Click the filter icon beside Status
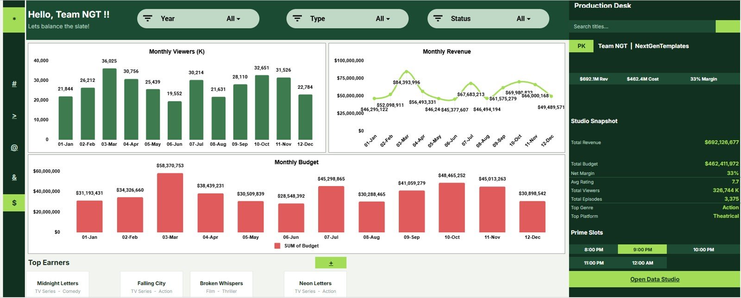This screenshot has width=741, height=298. click(438, 19)
